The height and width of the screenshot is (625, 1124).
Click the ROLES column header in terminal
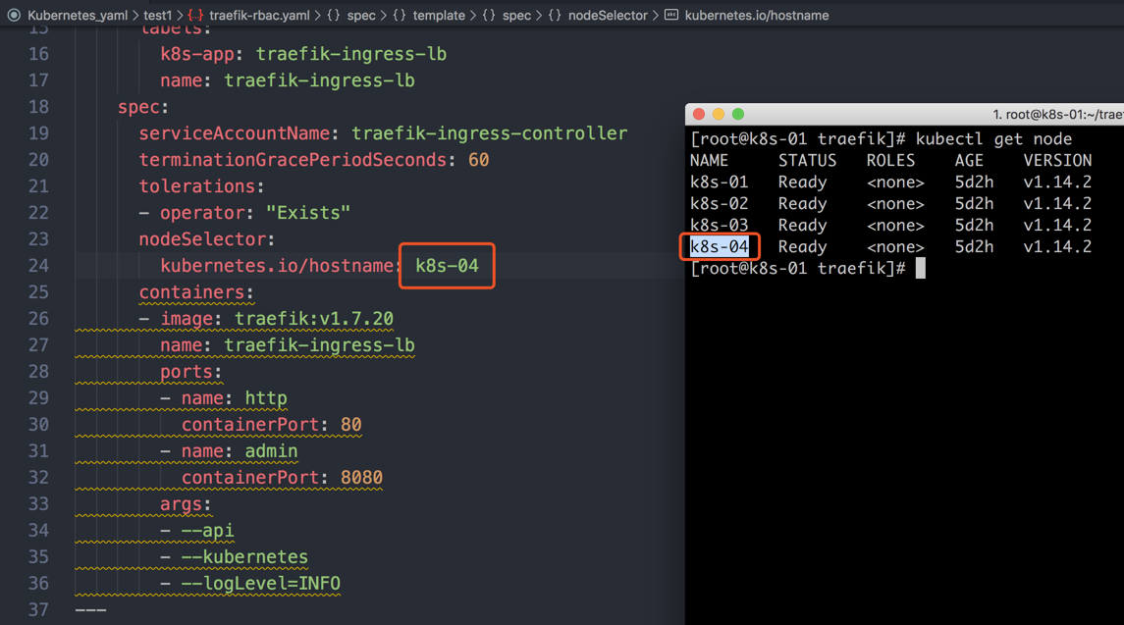click(890, 161)
